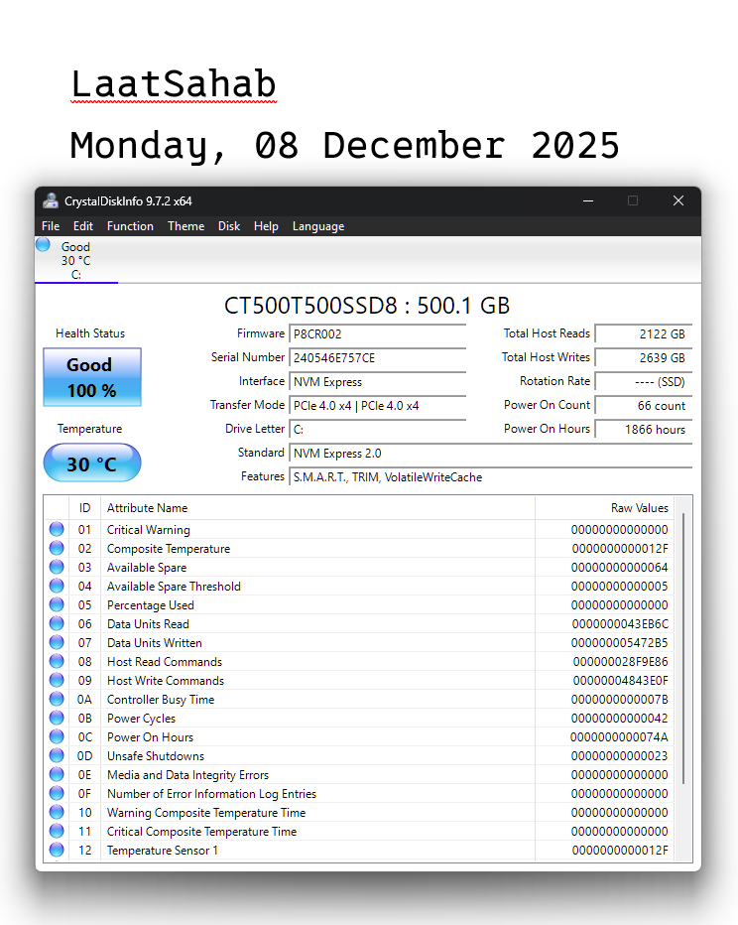The width and height of the screenshot is (738, 925).
Task: Click the blue status orb beside Critical Warning
Action: (57, 530)
